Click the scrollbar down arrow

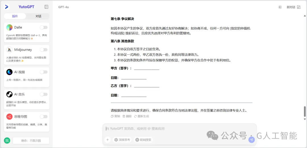pyautogui.click(x=304, y=119)
